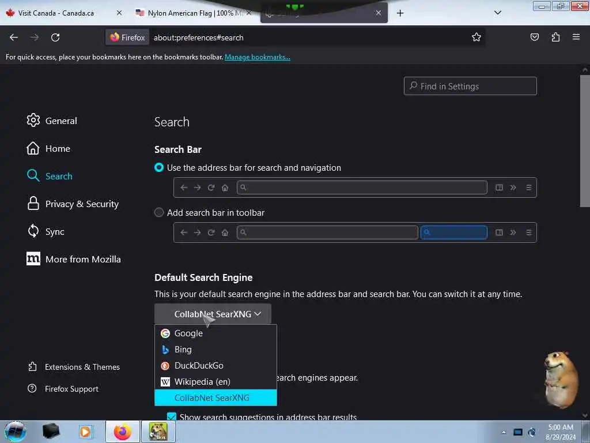Bookmark this page with the star icon

[476, 37]
